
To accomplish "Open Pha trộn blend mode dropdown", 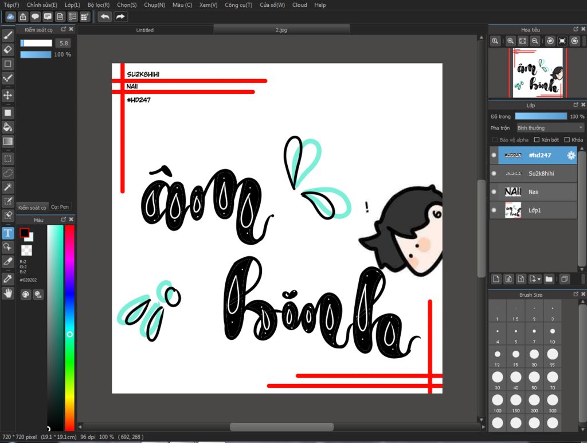I will 550,128.
